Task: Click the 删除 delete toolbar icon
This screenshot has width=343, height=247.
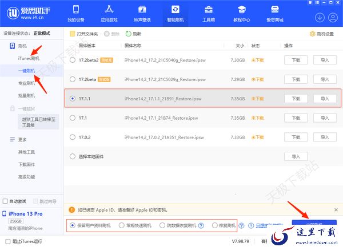Action: [106, 34]
